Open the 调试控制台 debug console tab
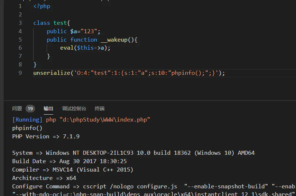 click(74, 108)
